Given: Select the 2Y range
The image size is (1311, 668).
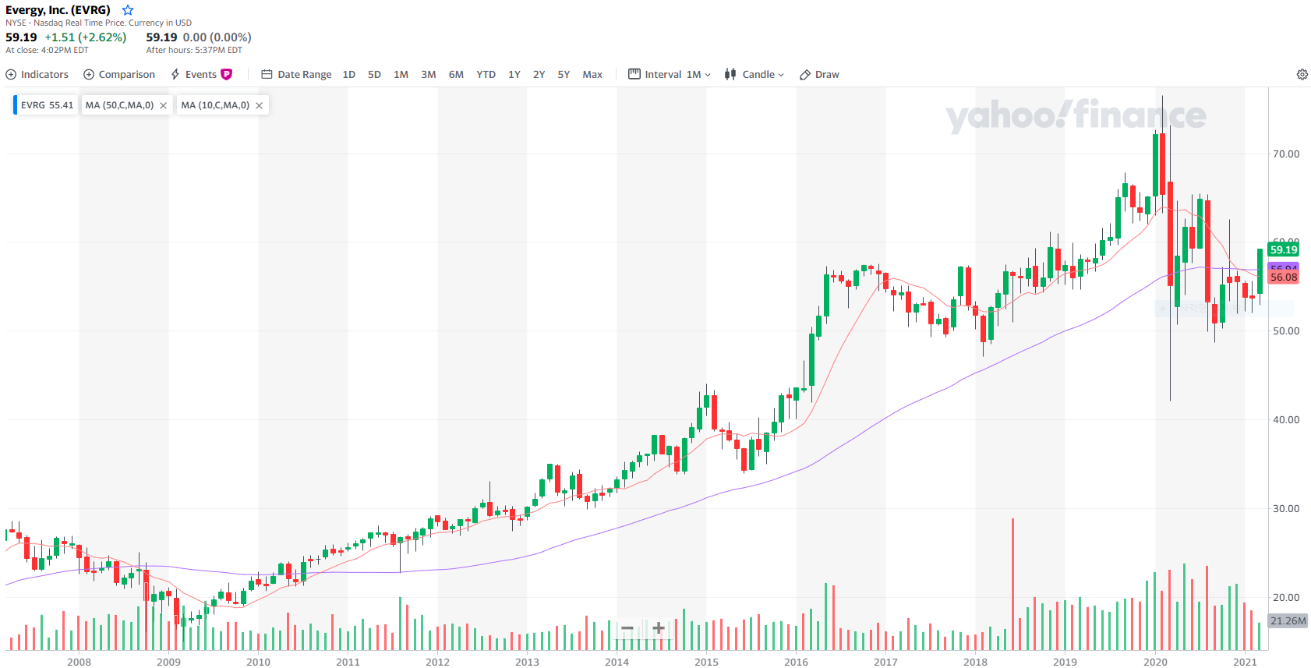Looking at the screenshot, I should tap(539, 75).
